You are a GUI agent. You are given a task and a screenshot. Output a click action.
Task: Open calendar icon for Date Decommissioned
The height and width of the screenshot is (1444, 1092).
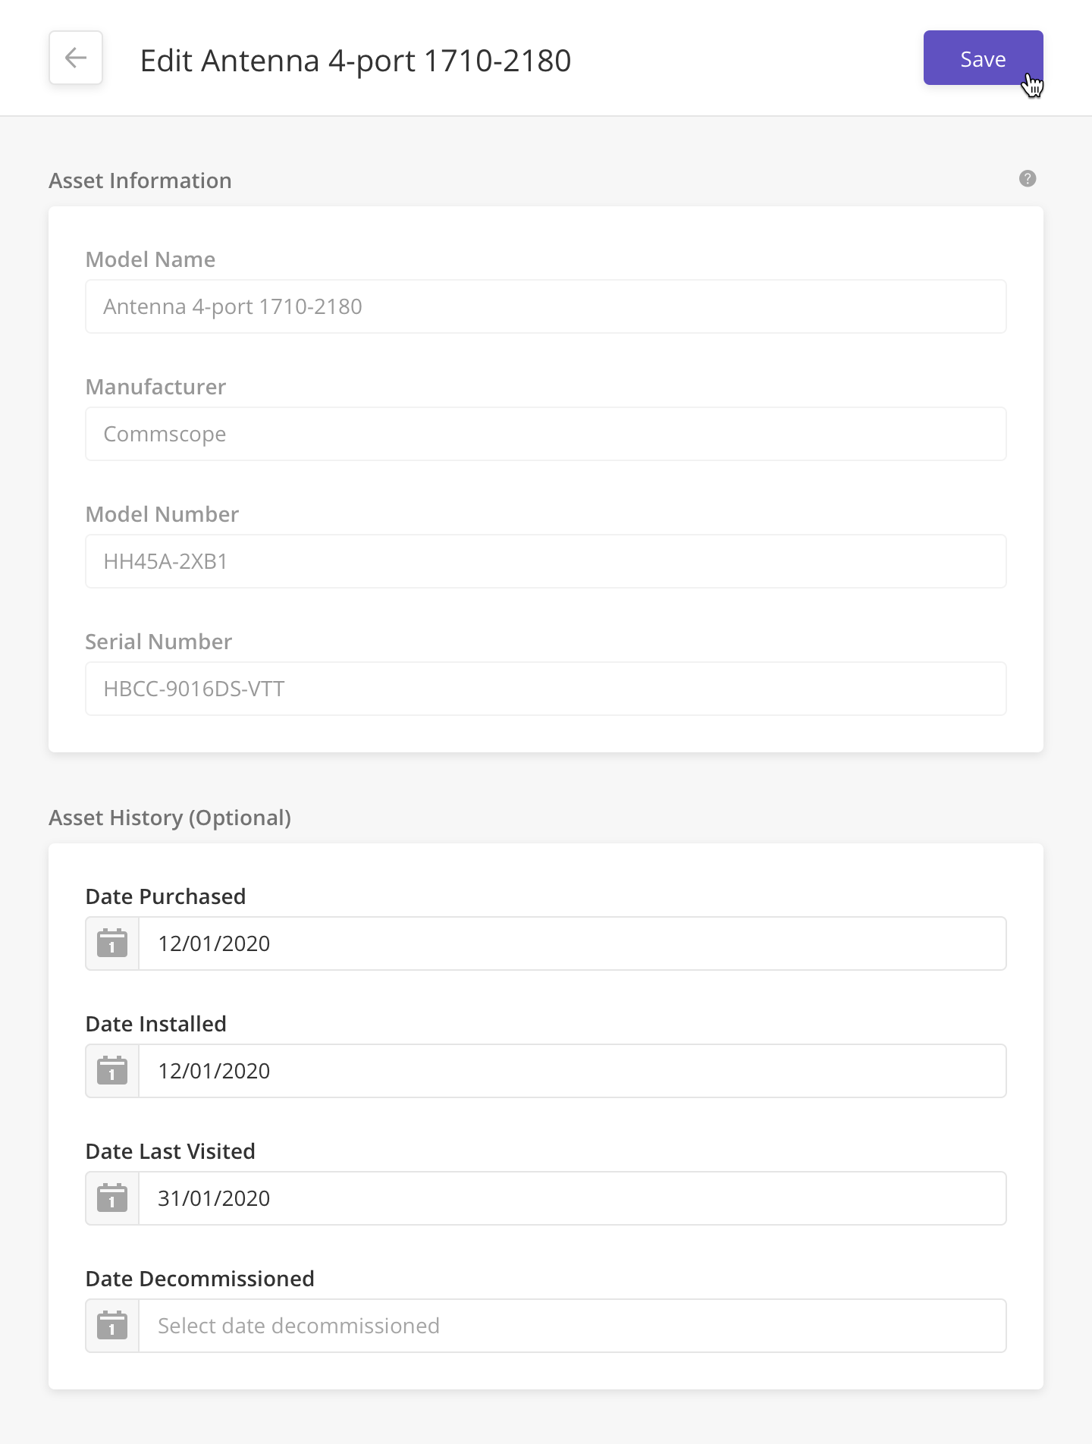point(112,1326)
